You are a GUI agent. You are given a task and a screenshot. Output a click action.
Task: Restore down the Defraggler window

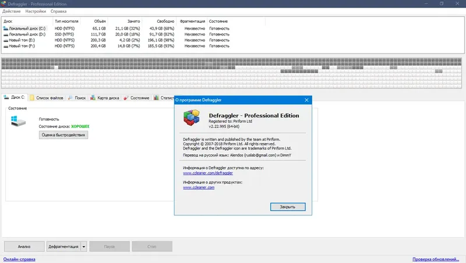(442, 3)
